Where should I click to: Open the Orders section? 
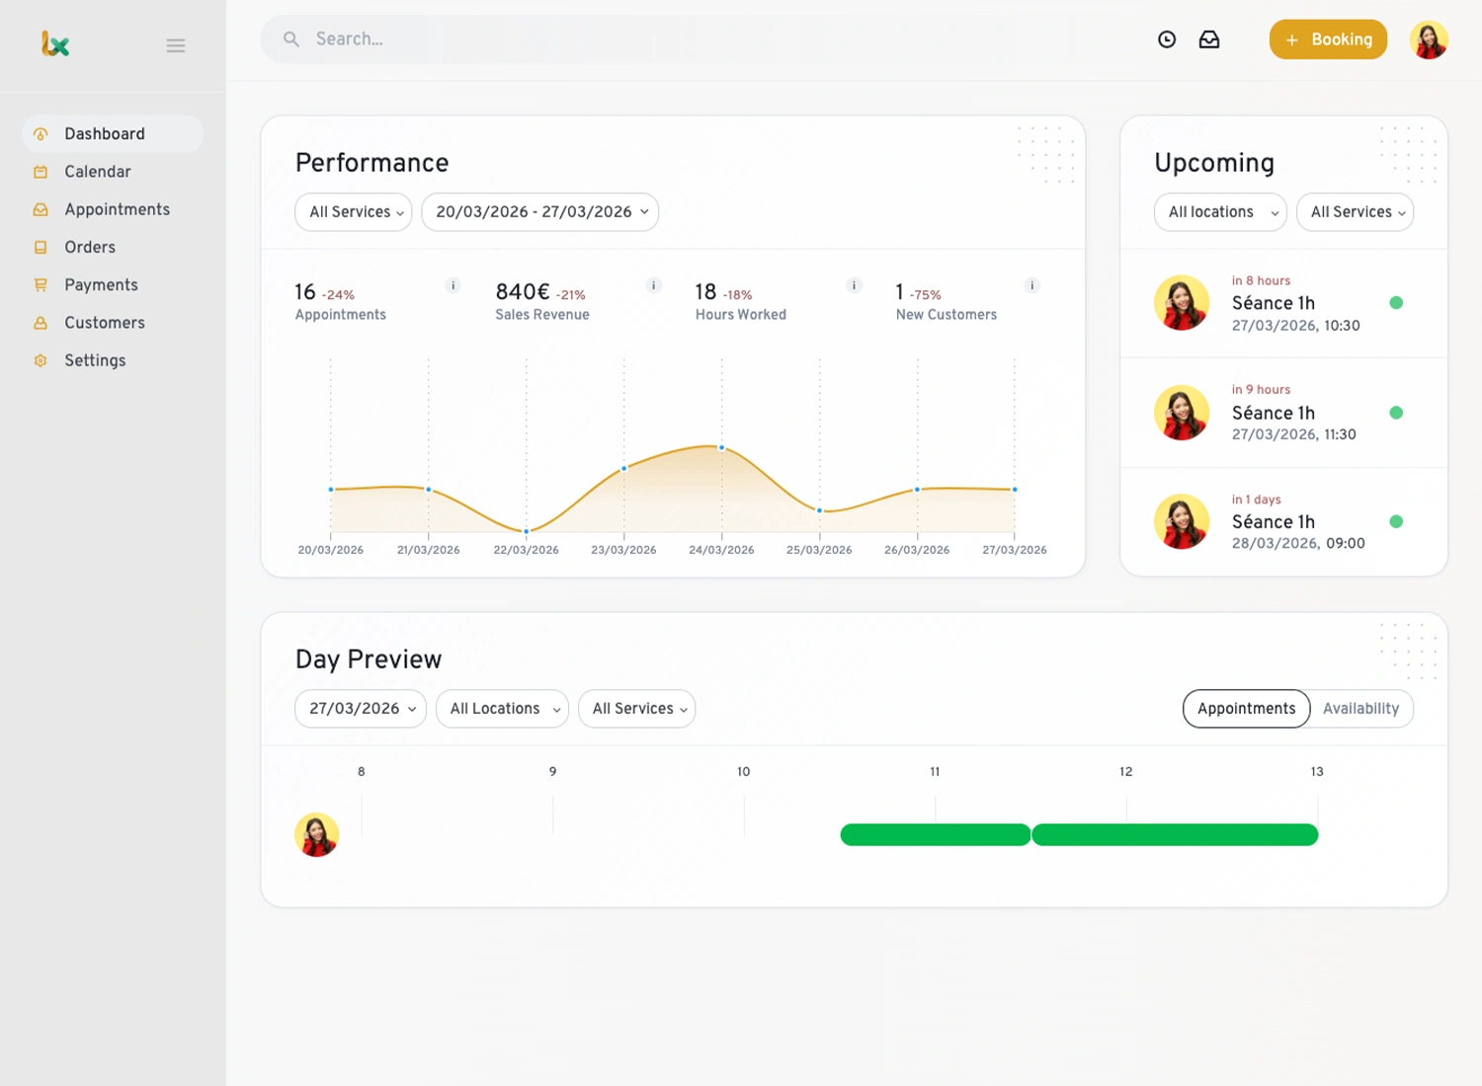[90, 247]
